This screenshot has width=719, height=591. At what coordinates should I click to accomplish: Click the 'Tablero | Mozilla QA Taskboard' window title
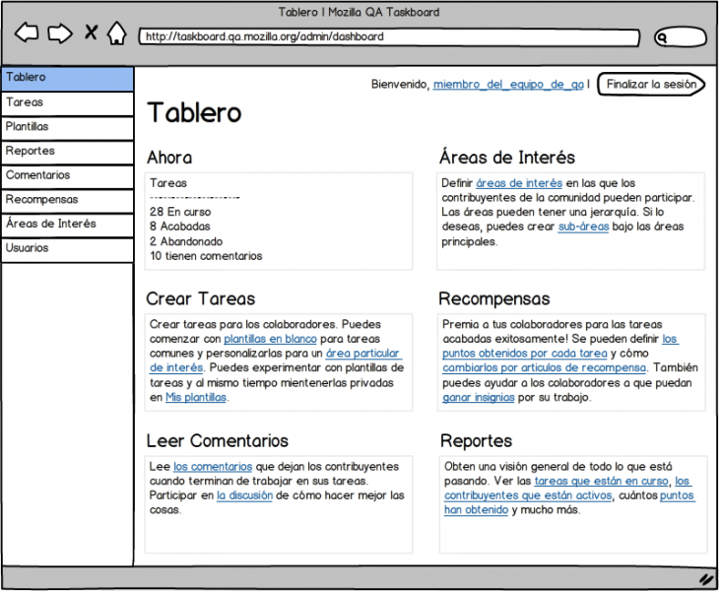[x=359, y=12]
